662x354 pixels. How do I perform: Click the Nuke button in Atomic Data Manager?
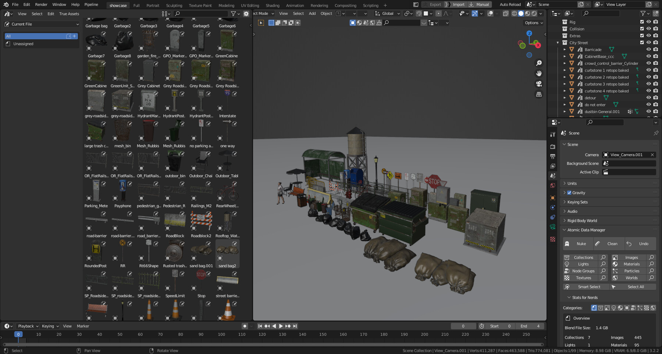pyautogui.click(x=579, y=243)
